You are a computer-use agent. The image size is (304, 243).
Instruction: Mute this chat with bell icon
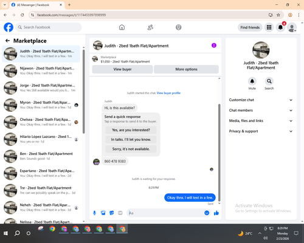click(252, 81)
